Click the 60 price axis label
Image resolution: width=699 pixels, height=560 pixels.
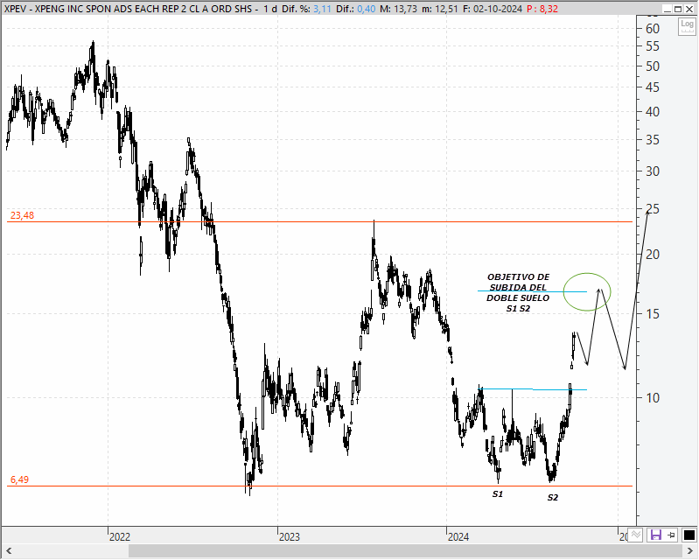(652, 29)
